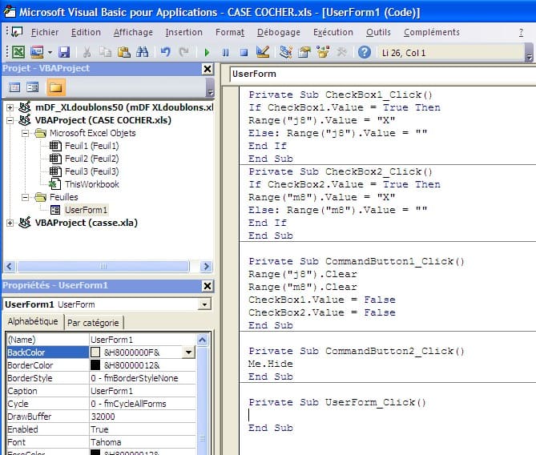Close the Projet - VBAProject panel
Viewport: 536px width, 455px height.
coord(207,69)
